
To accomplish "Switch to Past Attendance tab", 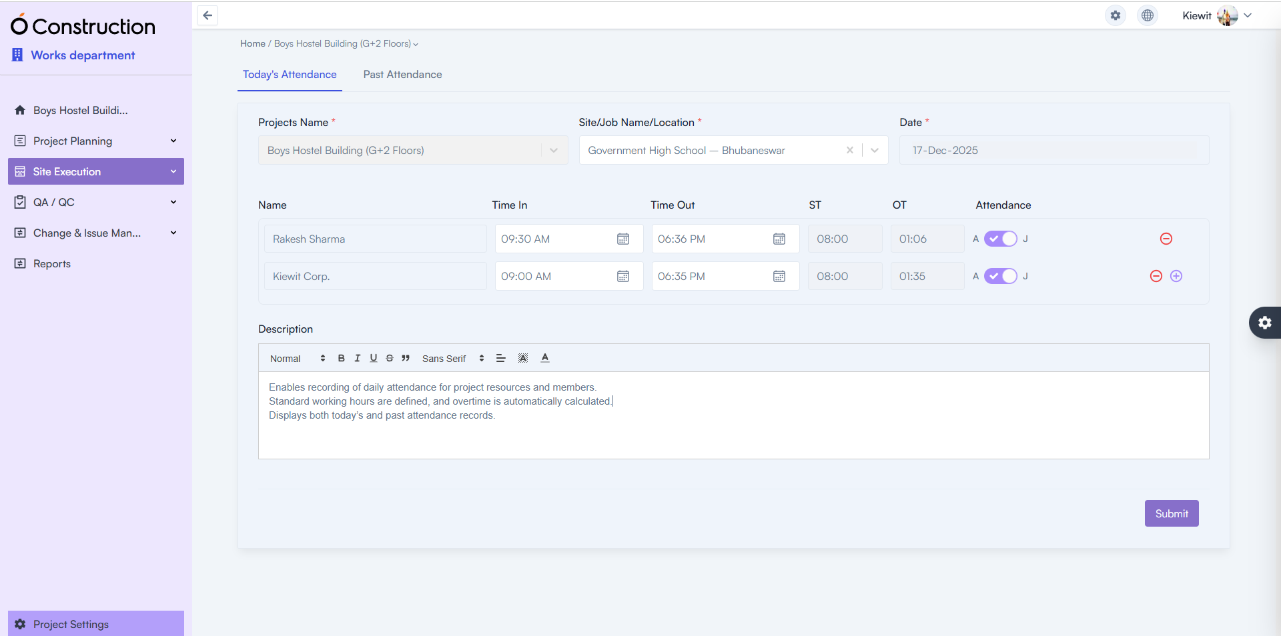I will [x=402, y=75].
